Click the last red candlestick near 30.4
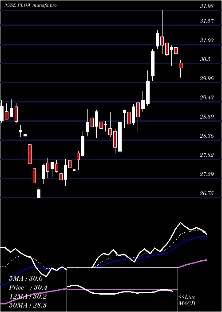The image size is (222, 312). click(181, 66)
